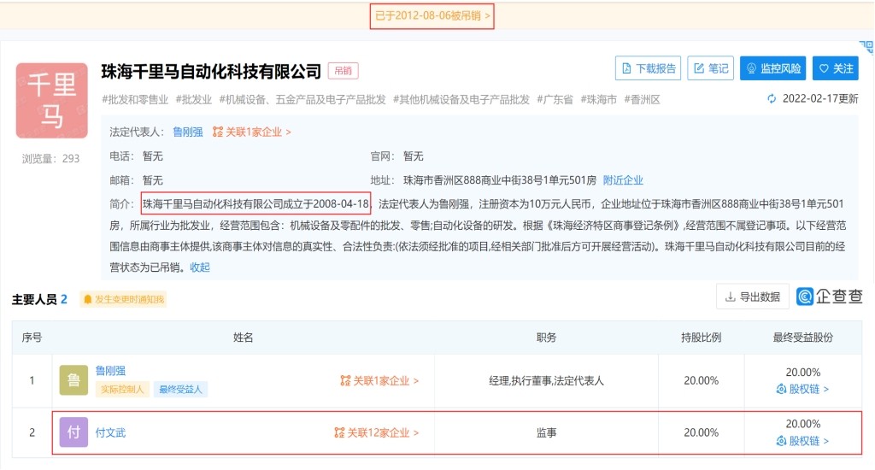
Task: Click the 关注 follow button with heart
Action: pyautogui.click(x=836, y=68)
